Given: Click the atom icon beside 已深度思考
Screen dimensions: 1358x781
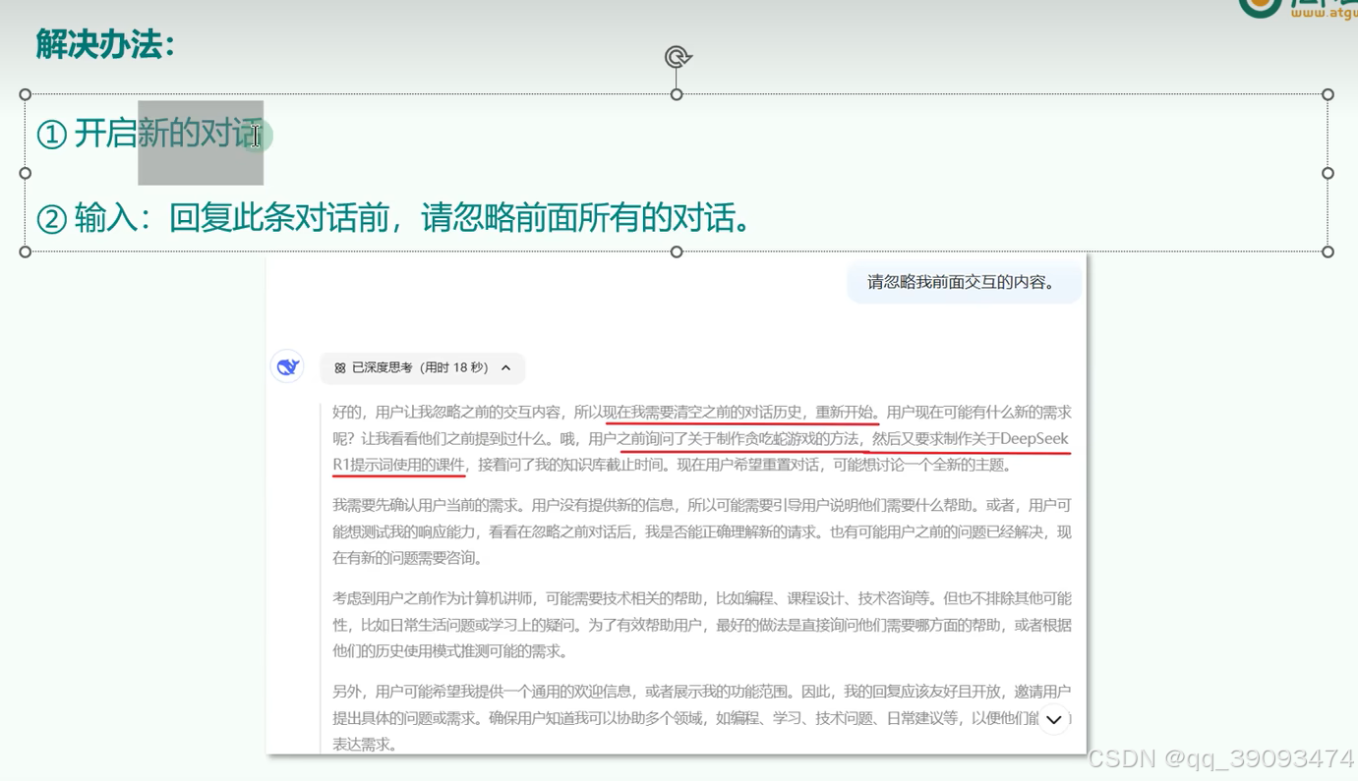Looking at the screenshot, I should [x=340, y=367].
